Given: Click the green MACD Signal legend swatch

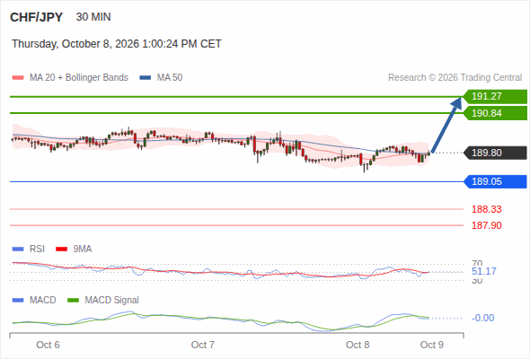Looking at the screenshot, I should pyautogui.click(x=73, y=301).
